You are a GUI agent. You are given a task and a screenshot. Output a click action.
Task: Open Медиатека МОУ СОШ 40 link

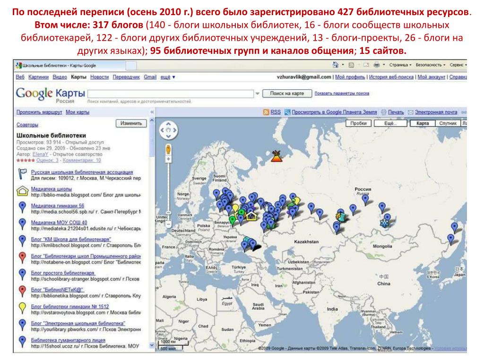click(59, 223)
